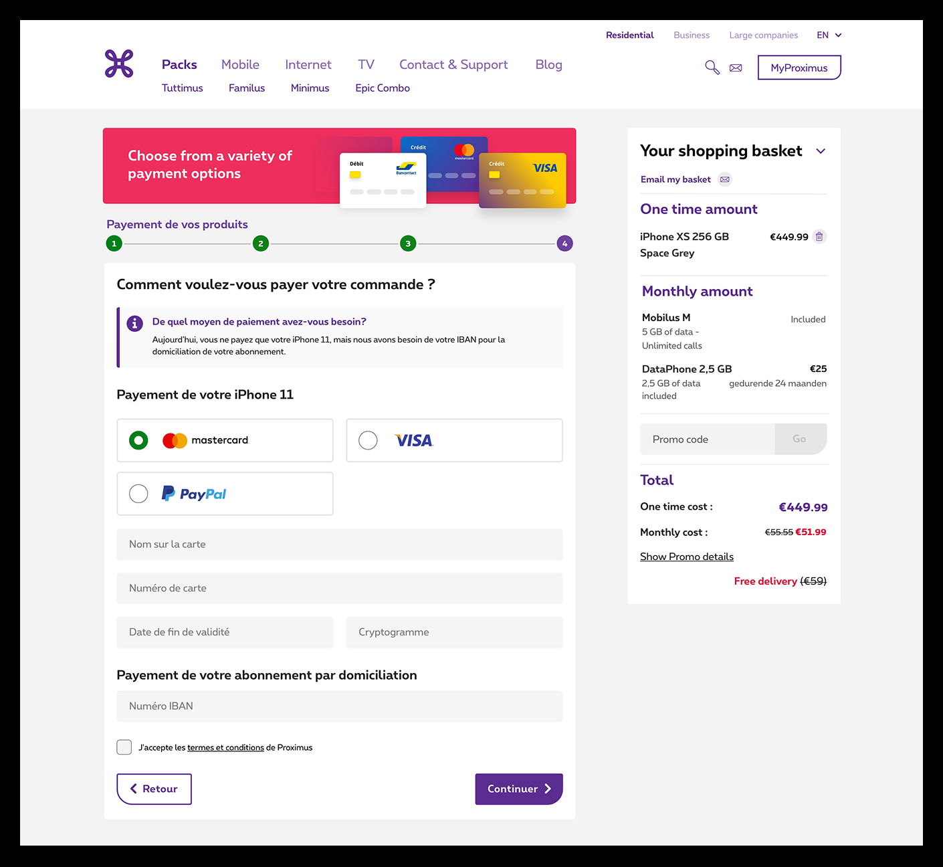This screenshot has height=867, width=943.
Task: Open the Internet menu item
Action: click(308, 65)
